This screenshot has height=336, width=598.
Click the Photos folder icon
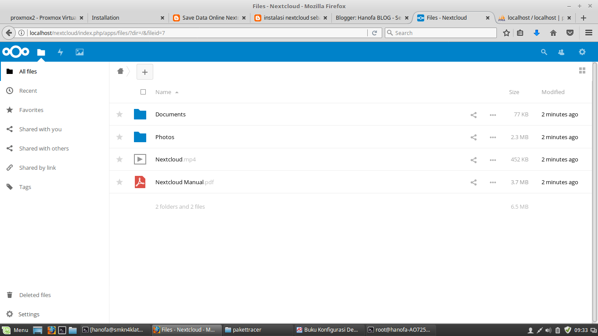pos(140,137)
